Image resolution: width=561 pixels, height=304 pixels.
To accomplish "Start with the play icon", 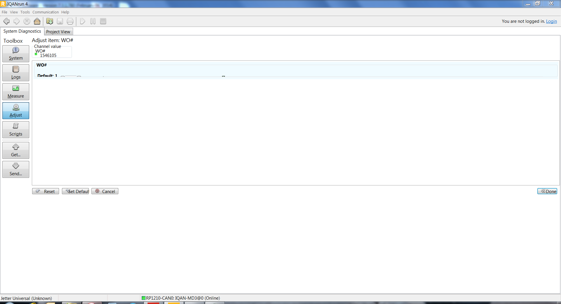I will coord(83,21).
